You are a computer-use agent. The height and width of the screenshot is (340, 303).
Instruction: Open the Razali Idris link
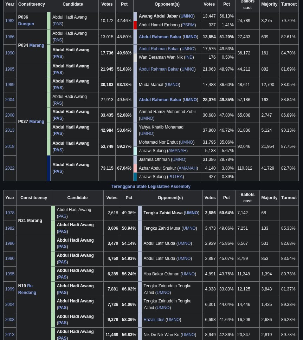coord(154,320)
